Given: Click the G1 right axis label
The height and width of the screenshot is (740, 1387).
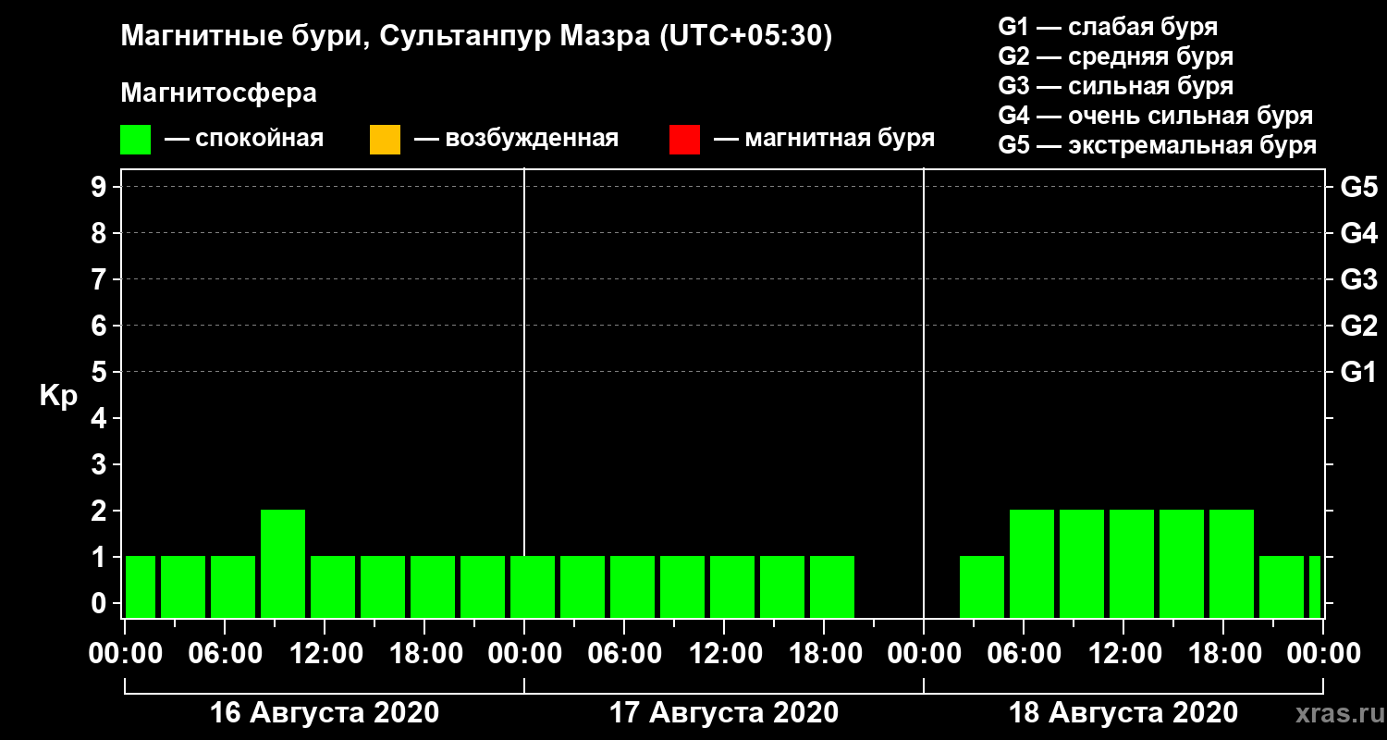Looking at the screenshot, I should coord(1358,373).
